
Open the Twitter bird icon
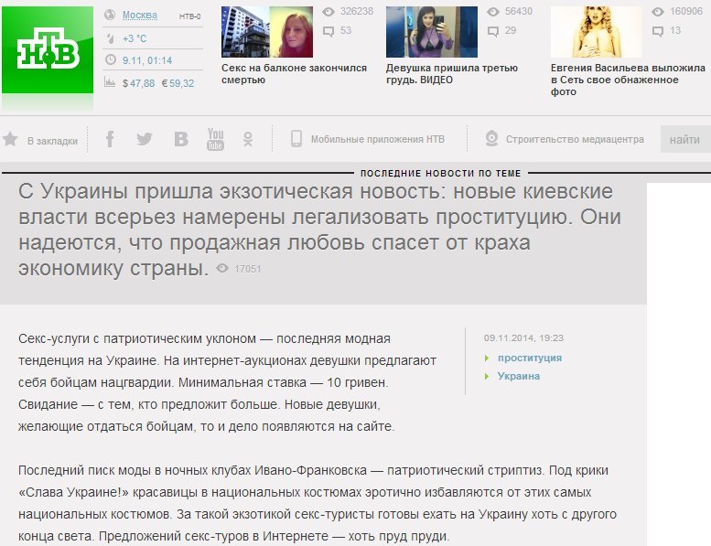coord(144,139)
